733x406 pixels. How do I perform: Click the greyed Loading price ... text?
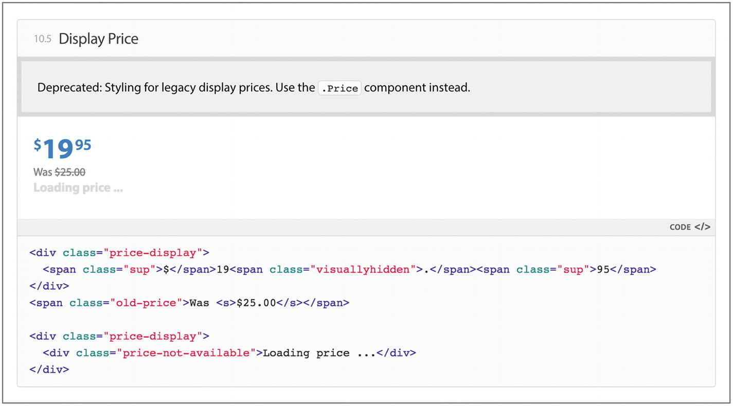pyautogui.click(x=78, y=188)
